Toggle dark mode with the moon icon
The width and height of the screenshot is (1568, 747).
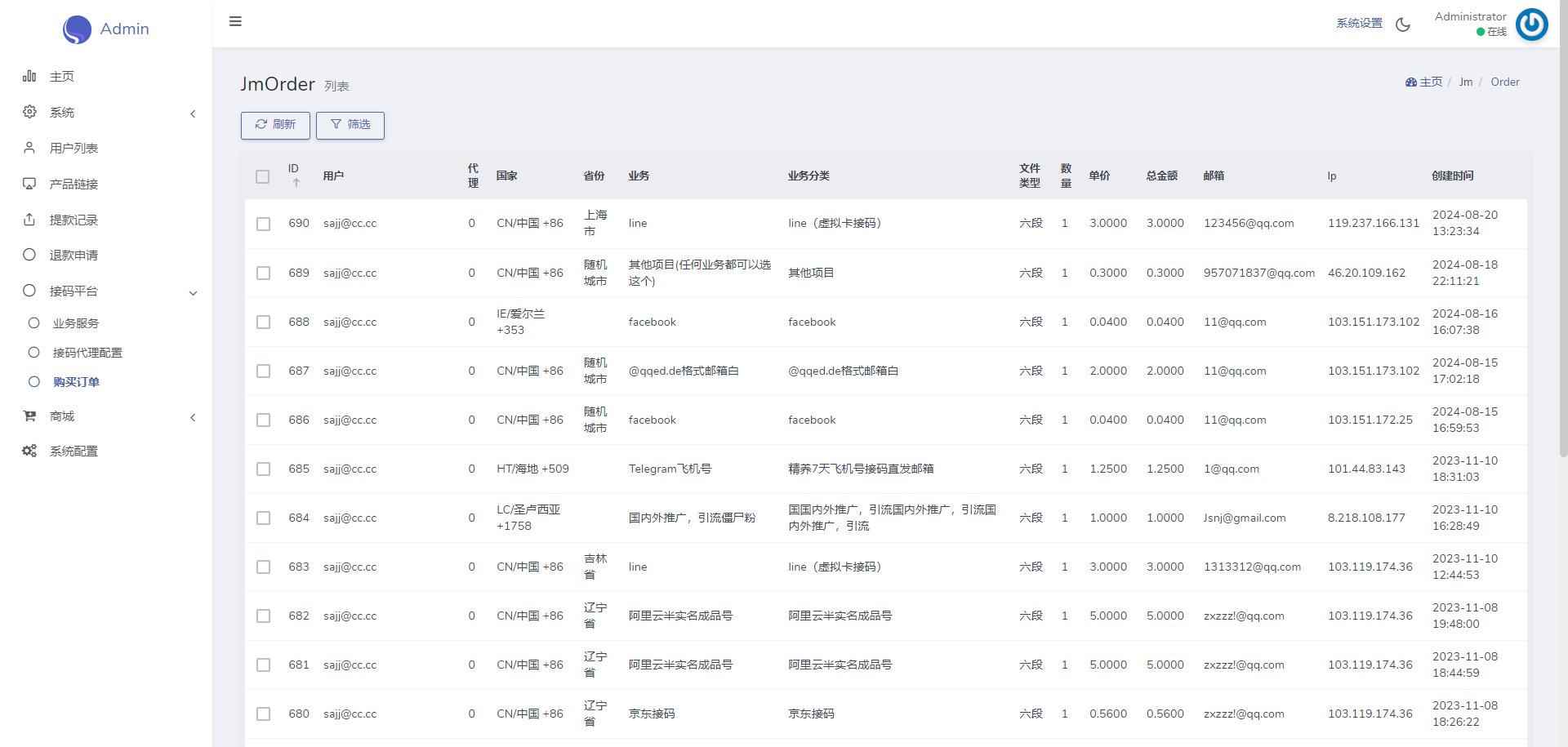tap(1403, 24)
